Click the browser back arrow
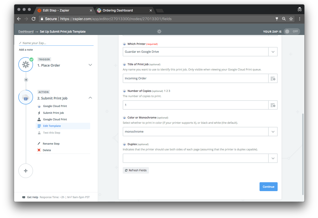Screen dimensions: 318x218 coord(19,19)
